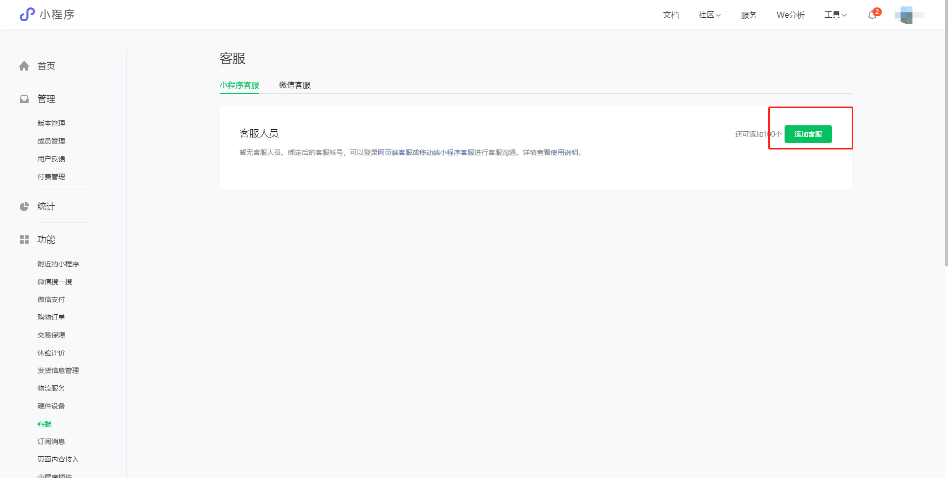
Task: Click the 小程序 logo icon
Action: 27,14
